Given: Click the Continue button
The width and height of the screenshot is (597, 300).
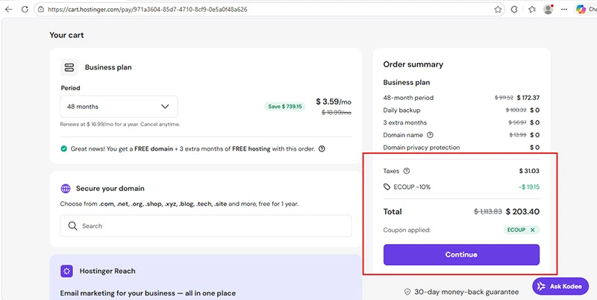Looking at the screenshot, I should (x=461, y=254).
